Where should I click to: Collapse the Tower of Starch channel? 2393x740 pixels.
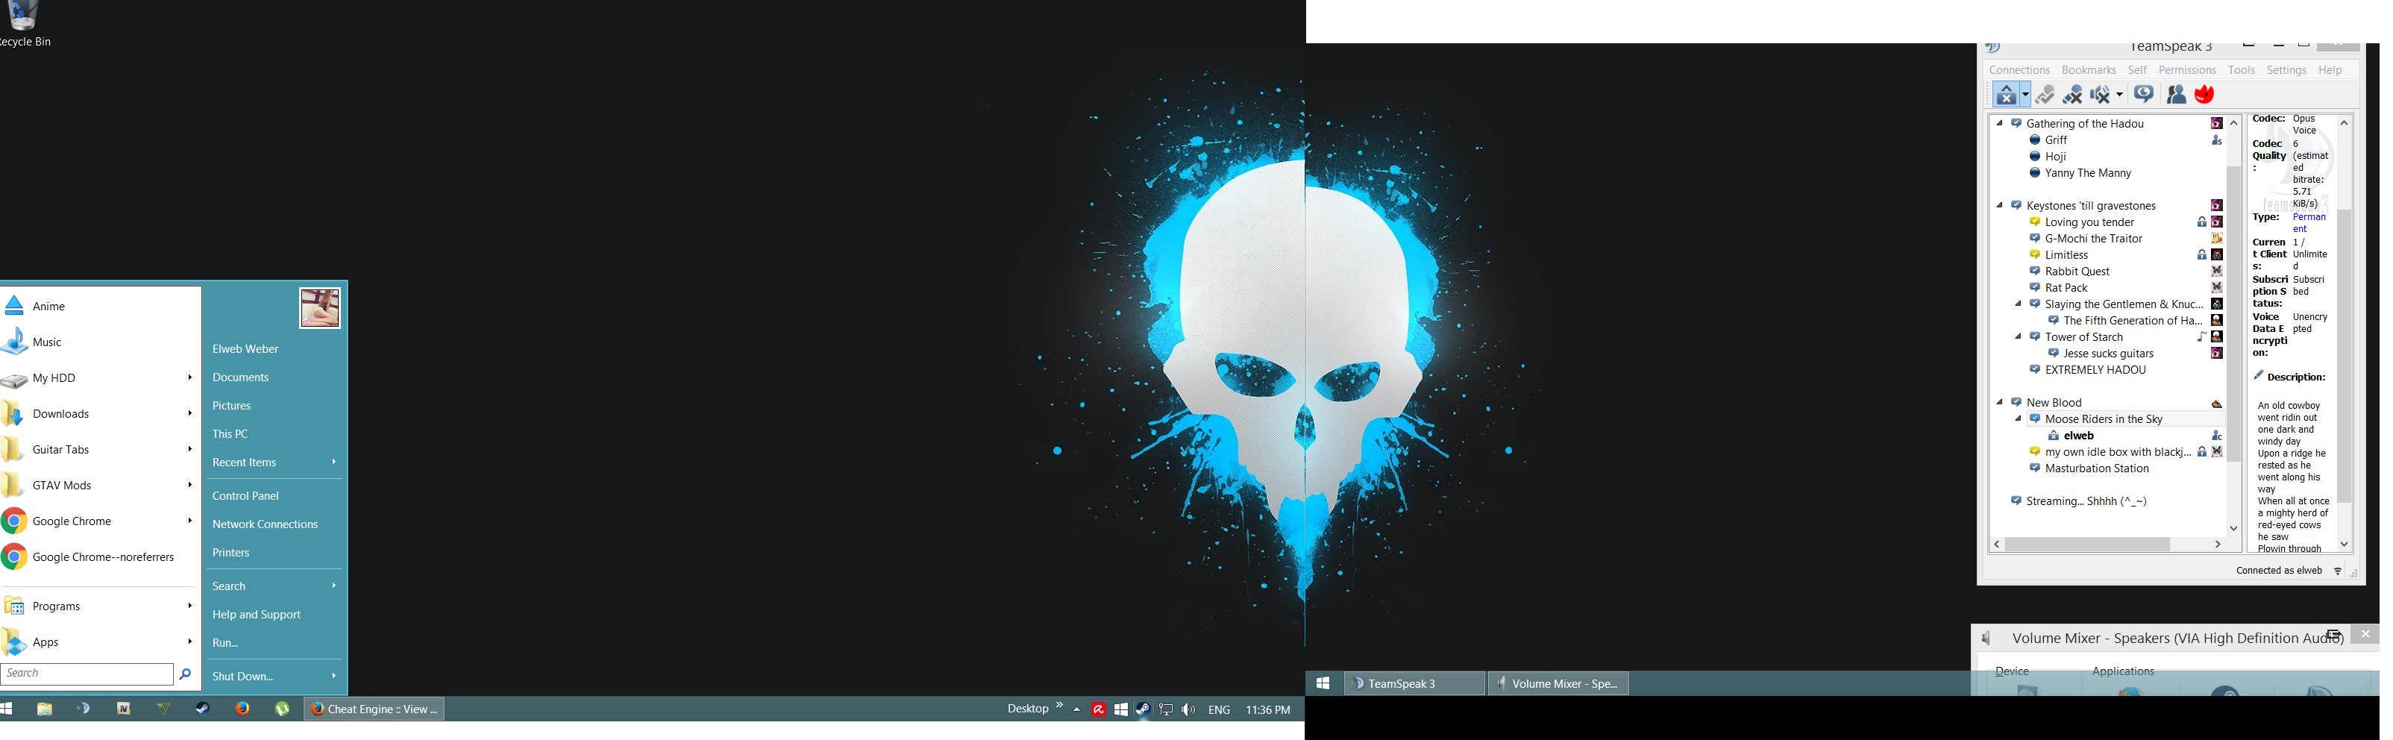(2018, 337)
